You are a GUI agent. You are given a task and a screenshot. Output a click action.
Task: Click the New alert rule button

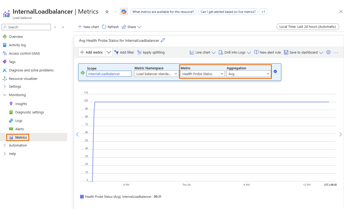(267, 53)
